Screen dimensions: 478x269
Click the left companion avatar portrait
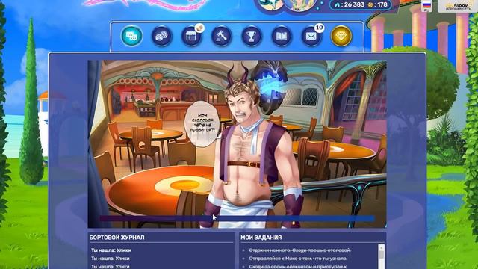[x=271, y=4]
